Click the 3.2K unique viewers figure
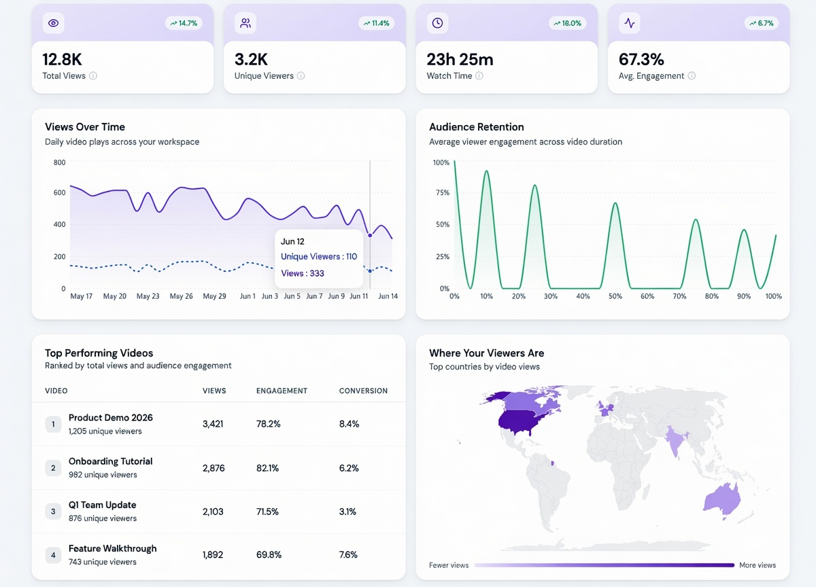Image resolution: width=816 pixels, height=587 pixels. point(250,59)
